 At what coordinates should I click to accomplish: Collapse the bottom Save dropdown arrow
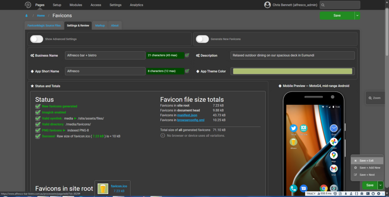380,185
